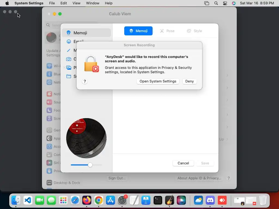The width and height of the screenshot is (279, 209).
Task: Cancel the profile picture editor
Action: point(183,163)
